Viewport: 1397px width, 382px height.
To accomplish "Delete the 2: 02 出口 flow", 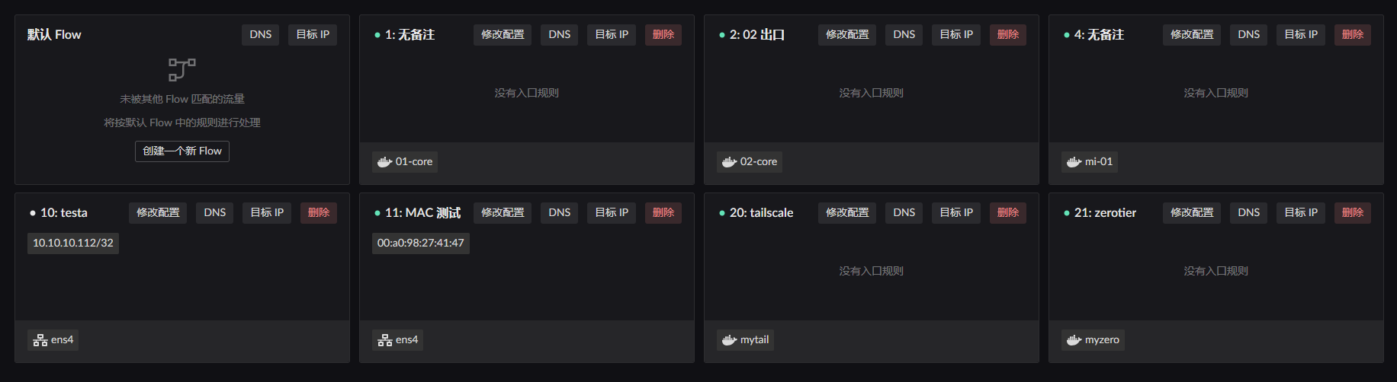I will [1007, 35].
